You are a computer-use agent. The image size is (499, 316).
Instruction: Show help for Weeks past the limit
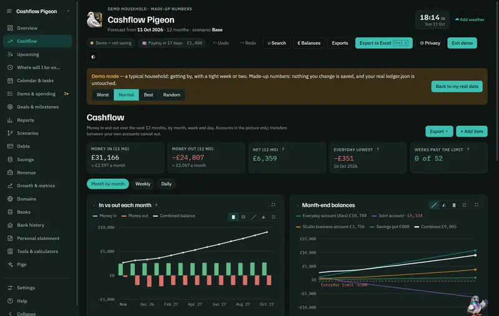468,150
